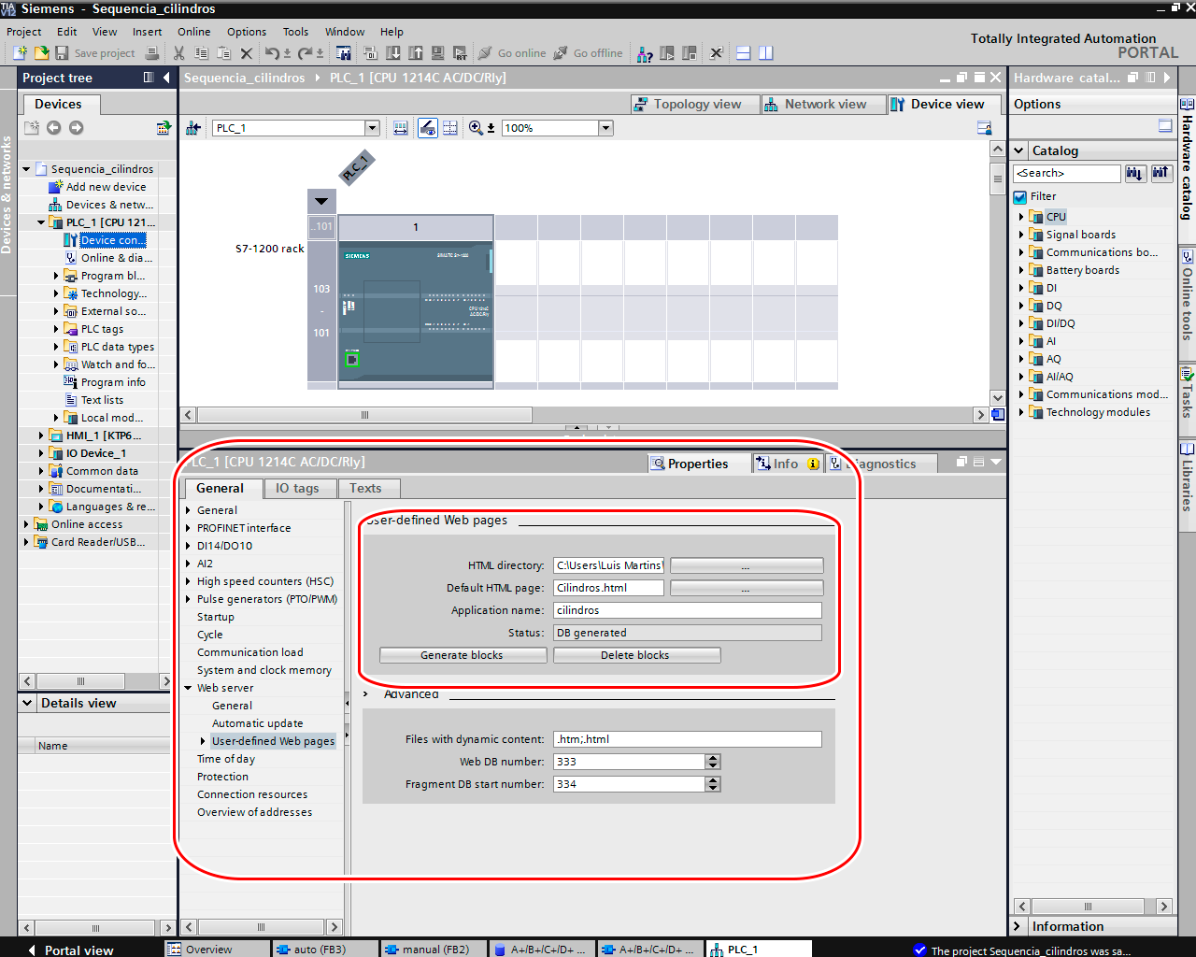Screen dimensions: 1196x957
Task: Open Program info in project tree
Action: tap(113, 382)
